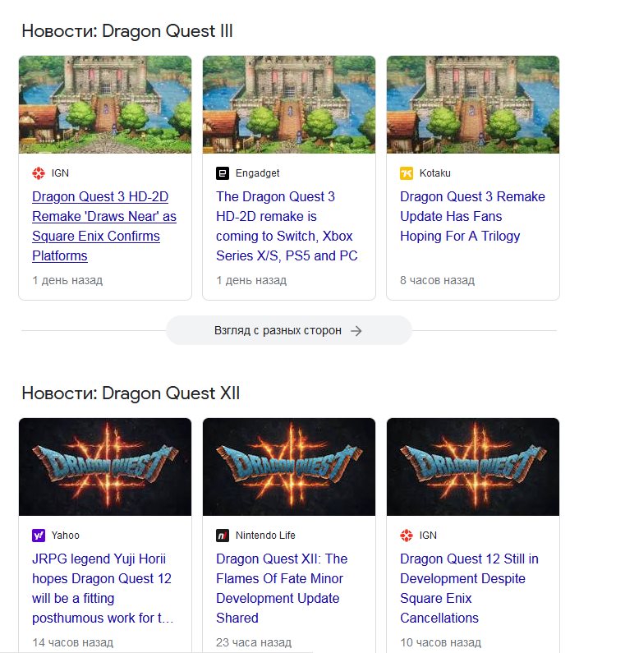Screen dimensions: 625x653
Task: Open 'JRPG legend Yuji Horii hopes' article
Action: coord(103,588)
